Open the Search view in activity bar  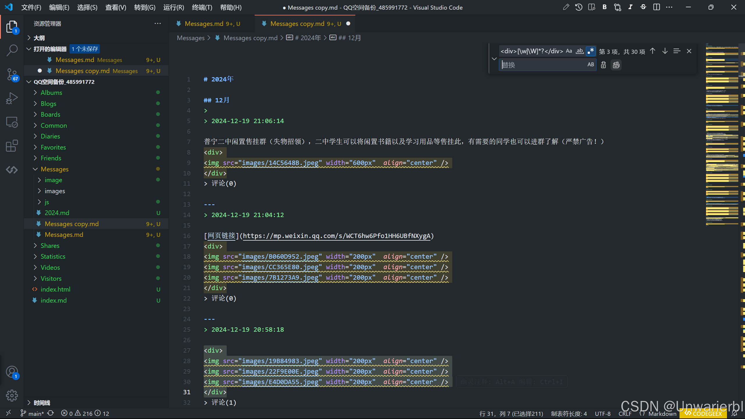pyautogui.click(x=12, y=50)
